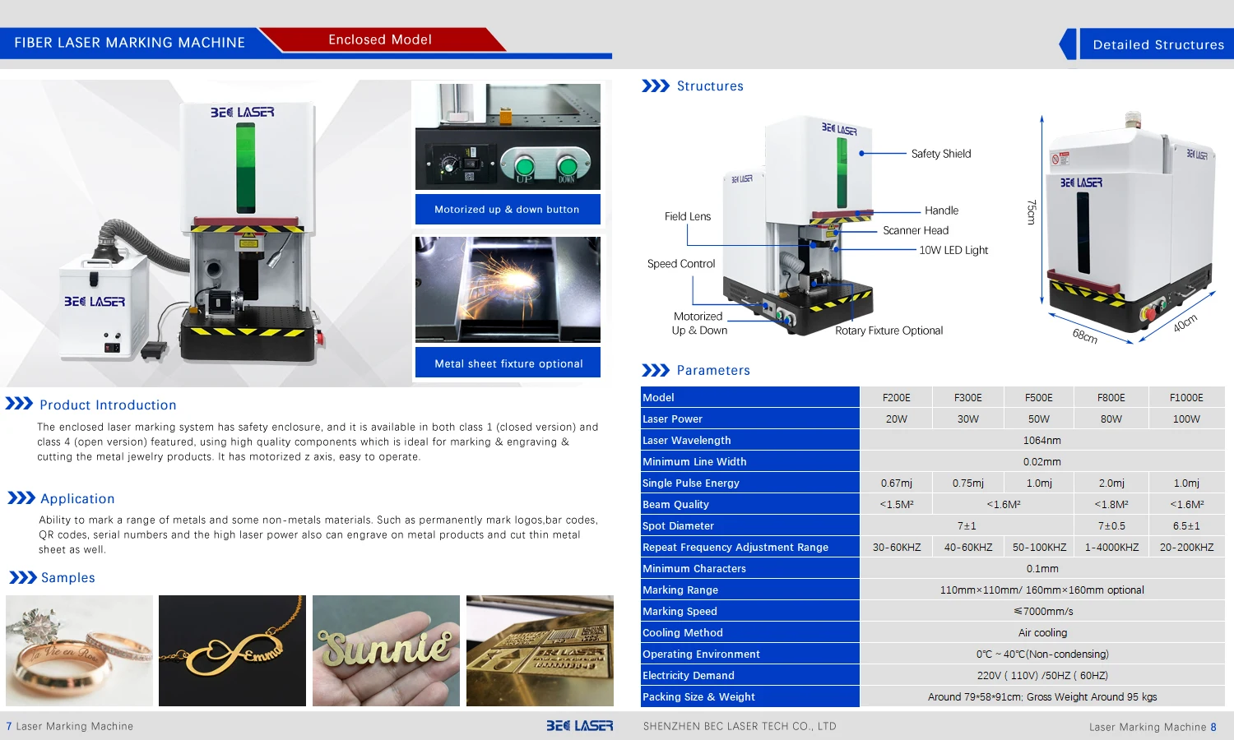Click the 68cm width dimension label
This screenshot has height=740, width=1234.
click(1085, 335)
